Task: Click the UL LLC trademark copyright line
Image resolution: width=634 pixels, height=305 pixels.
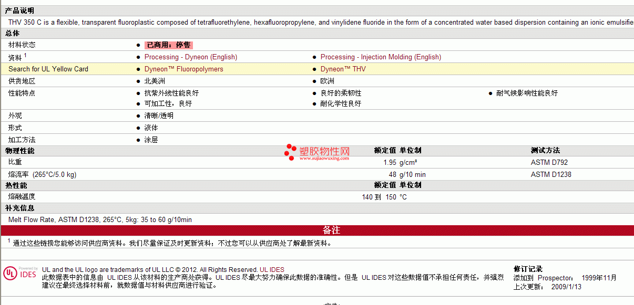Action: pyautogui.click(x=163, y=270)
